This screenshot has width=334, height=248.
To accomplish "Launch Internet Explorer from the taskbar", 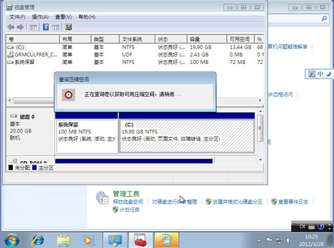I will click(38, 240).
